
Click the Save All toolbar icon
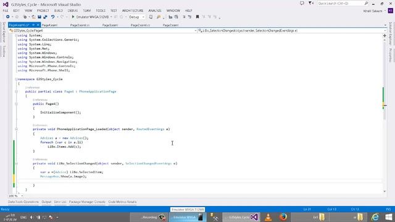[45, 17]
